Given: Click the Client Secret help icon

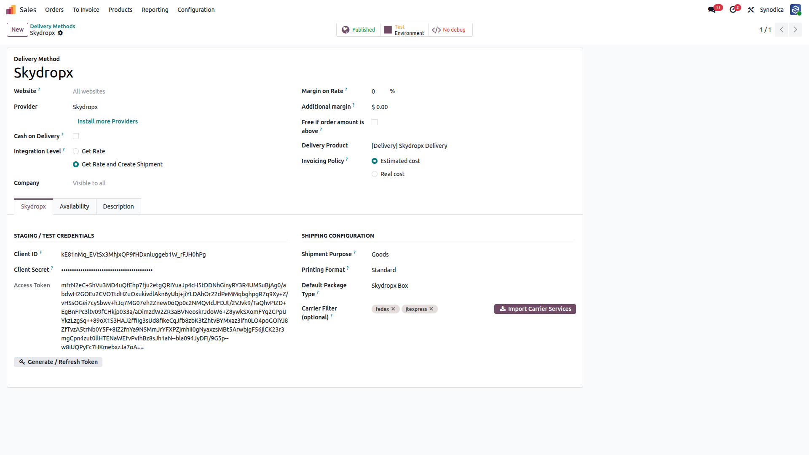Looking at the screenshot, I should [52, 268].
